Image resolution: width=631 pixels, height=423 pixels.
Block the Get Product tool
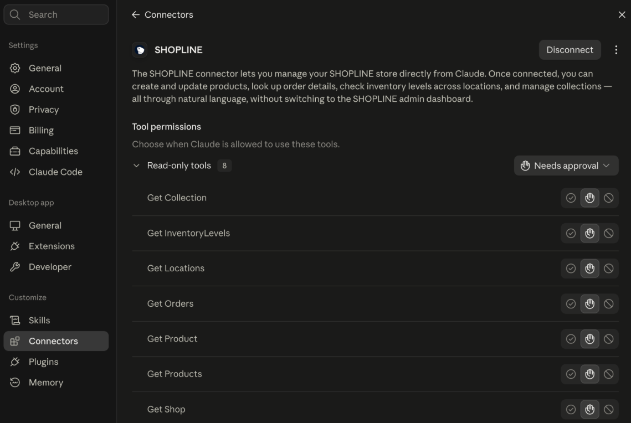coord(608,339)
